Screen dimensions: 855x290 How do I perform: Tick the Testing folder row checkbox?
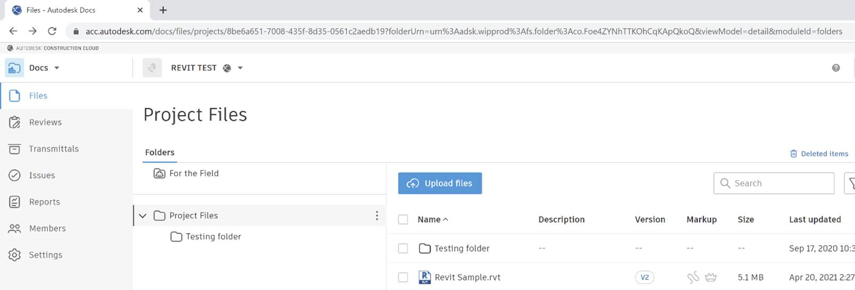(x=403, y=248)
